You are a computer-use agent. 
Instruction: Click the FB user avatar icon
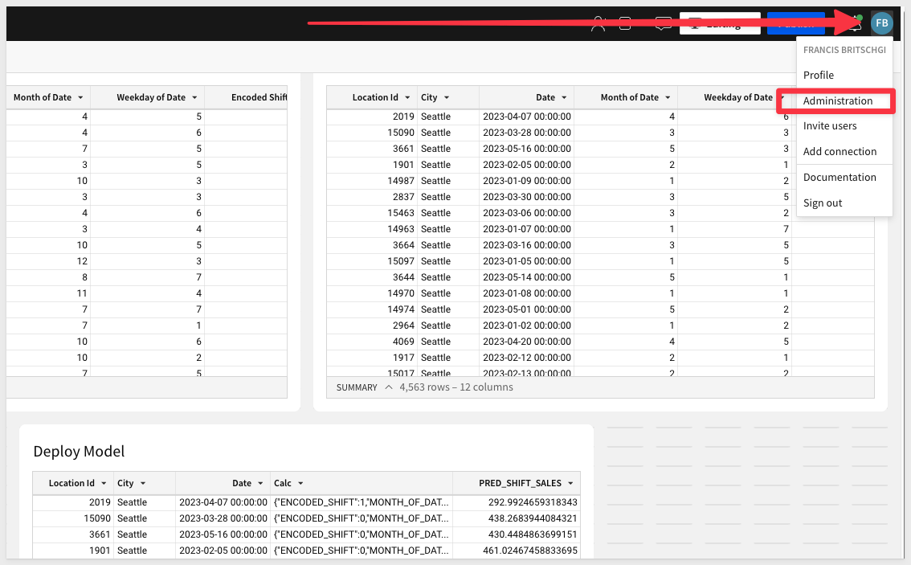click(881, 23)
